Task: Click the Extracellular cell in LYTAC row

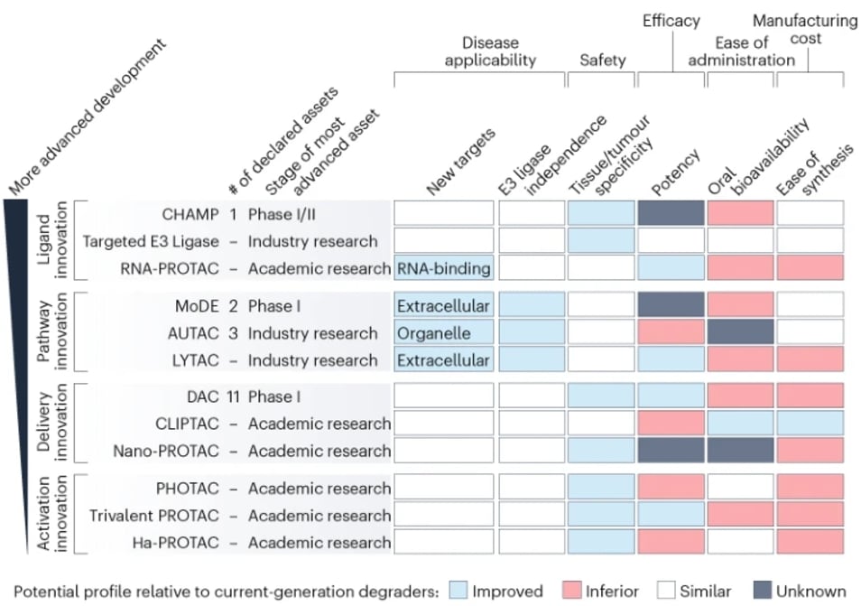Action: 444,359
